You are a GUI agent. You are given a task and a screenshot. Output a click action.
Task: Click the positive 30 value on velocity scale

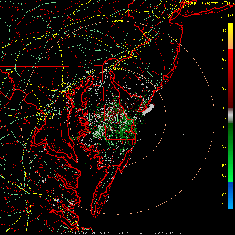(x=224, y=89)
